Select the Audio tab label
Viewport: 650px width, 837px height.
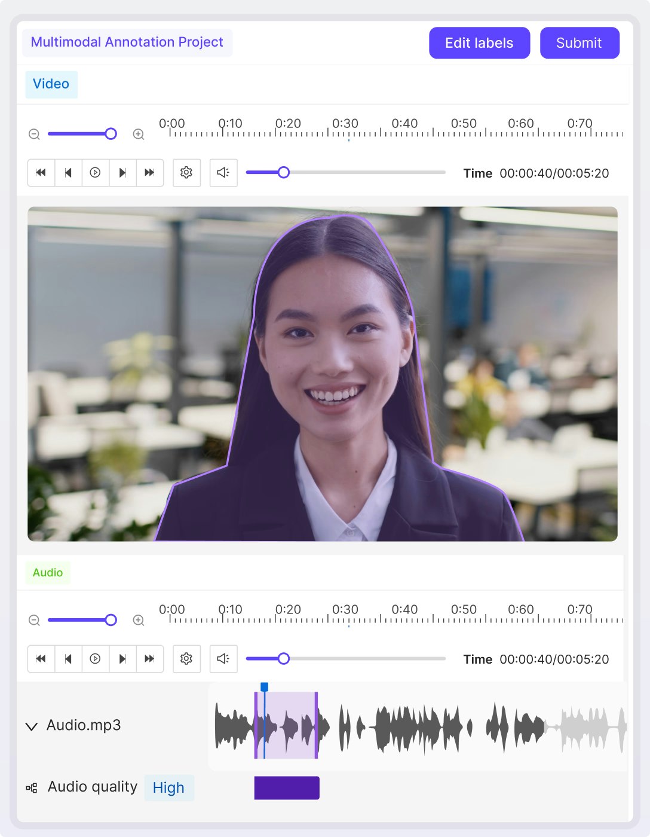tap(48, 573)
